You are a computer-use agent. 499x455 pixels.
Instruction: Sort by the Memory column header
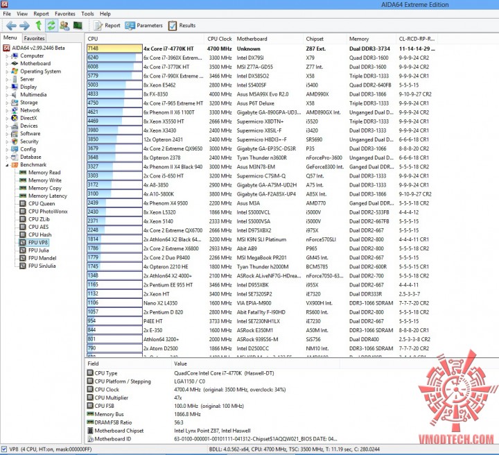click(x=371, y=39)
